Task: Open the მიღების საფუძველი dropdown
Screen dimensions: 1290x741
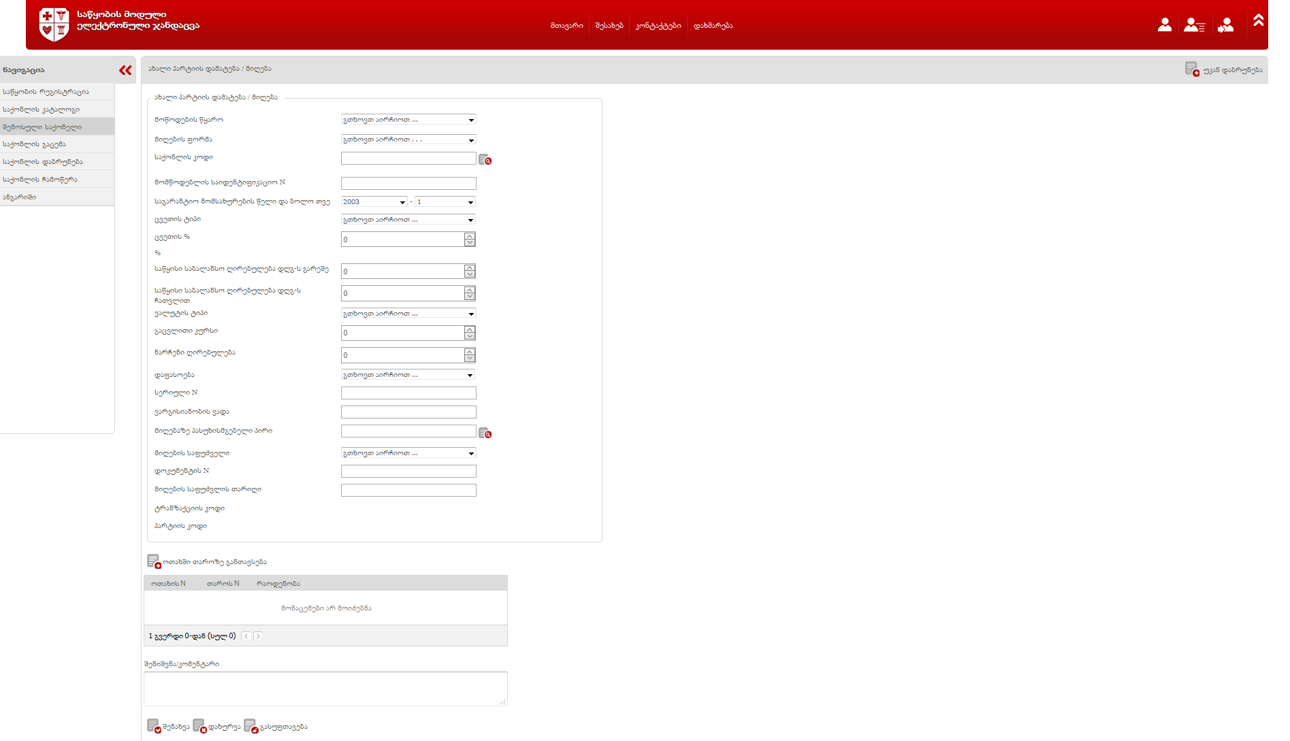Action: (x=408, y=453)
